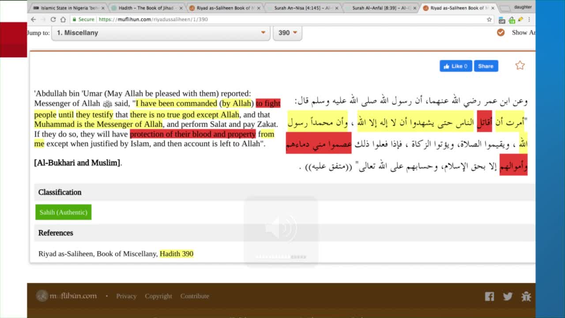The width and height of the screenshot is (565, 318).
Task: Click the '[Al-Bukhari and Muslim]' source text
Action: [78, 163]
